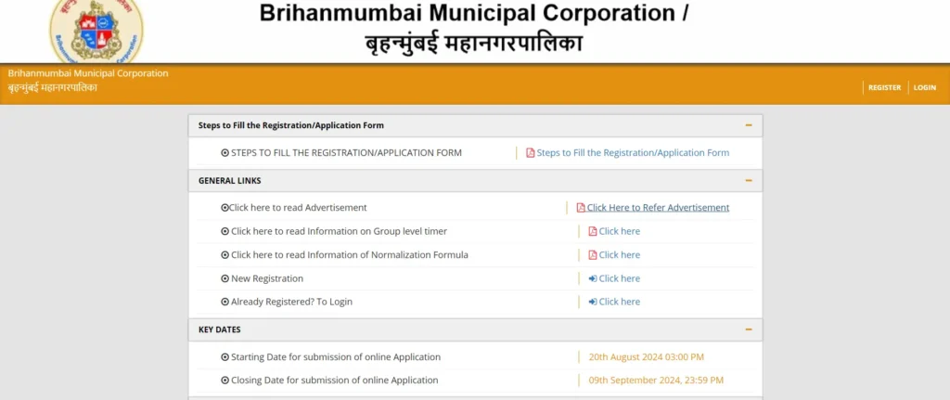Open Click Here to Refer Advertisement link
Viewport: 950px width, 400px height.
[658, 208]
